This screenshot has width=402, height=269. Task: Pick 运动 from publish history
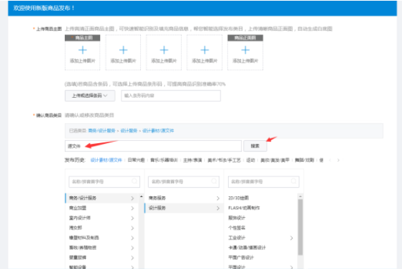click(250, 160)
